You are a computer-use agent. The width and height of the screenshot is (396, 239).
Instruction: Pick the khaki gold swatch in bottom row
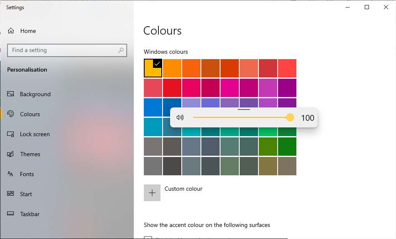tap(268, 166)
